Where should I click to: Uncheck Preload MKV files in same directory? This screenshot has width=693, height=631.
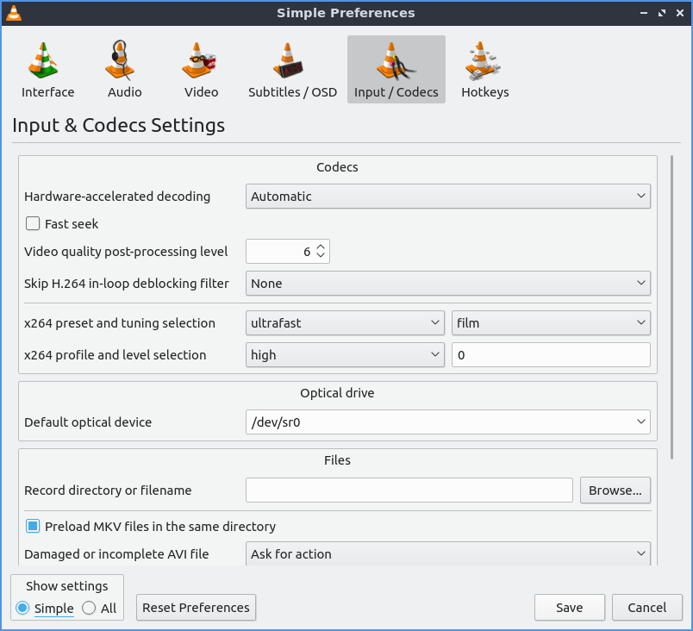34,526
